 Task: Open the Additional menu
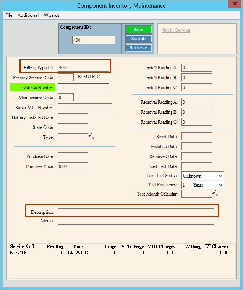pyautogui.click(x=28, y=15)
